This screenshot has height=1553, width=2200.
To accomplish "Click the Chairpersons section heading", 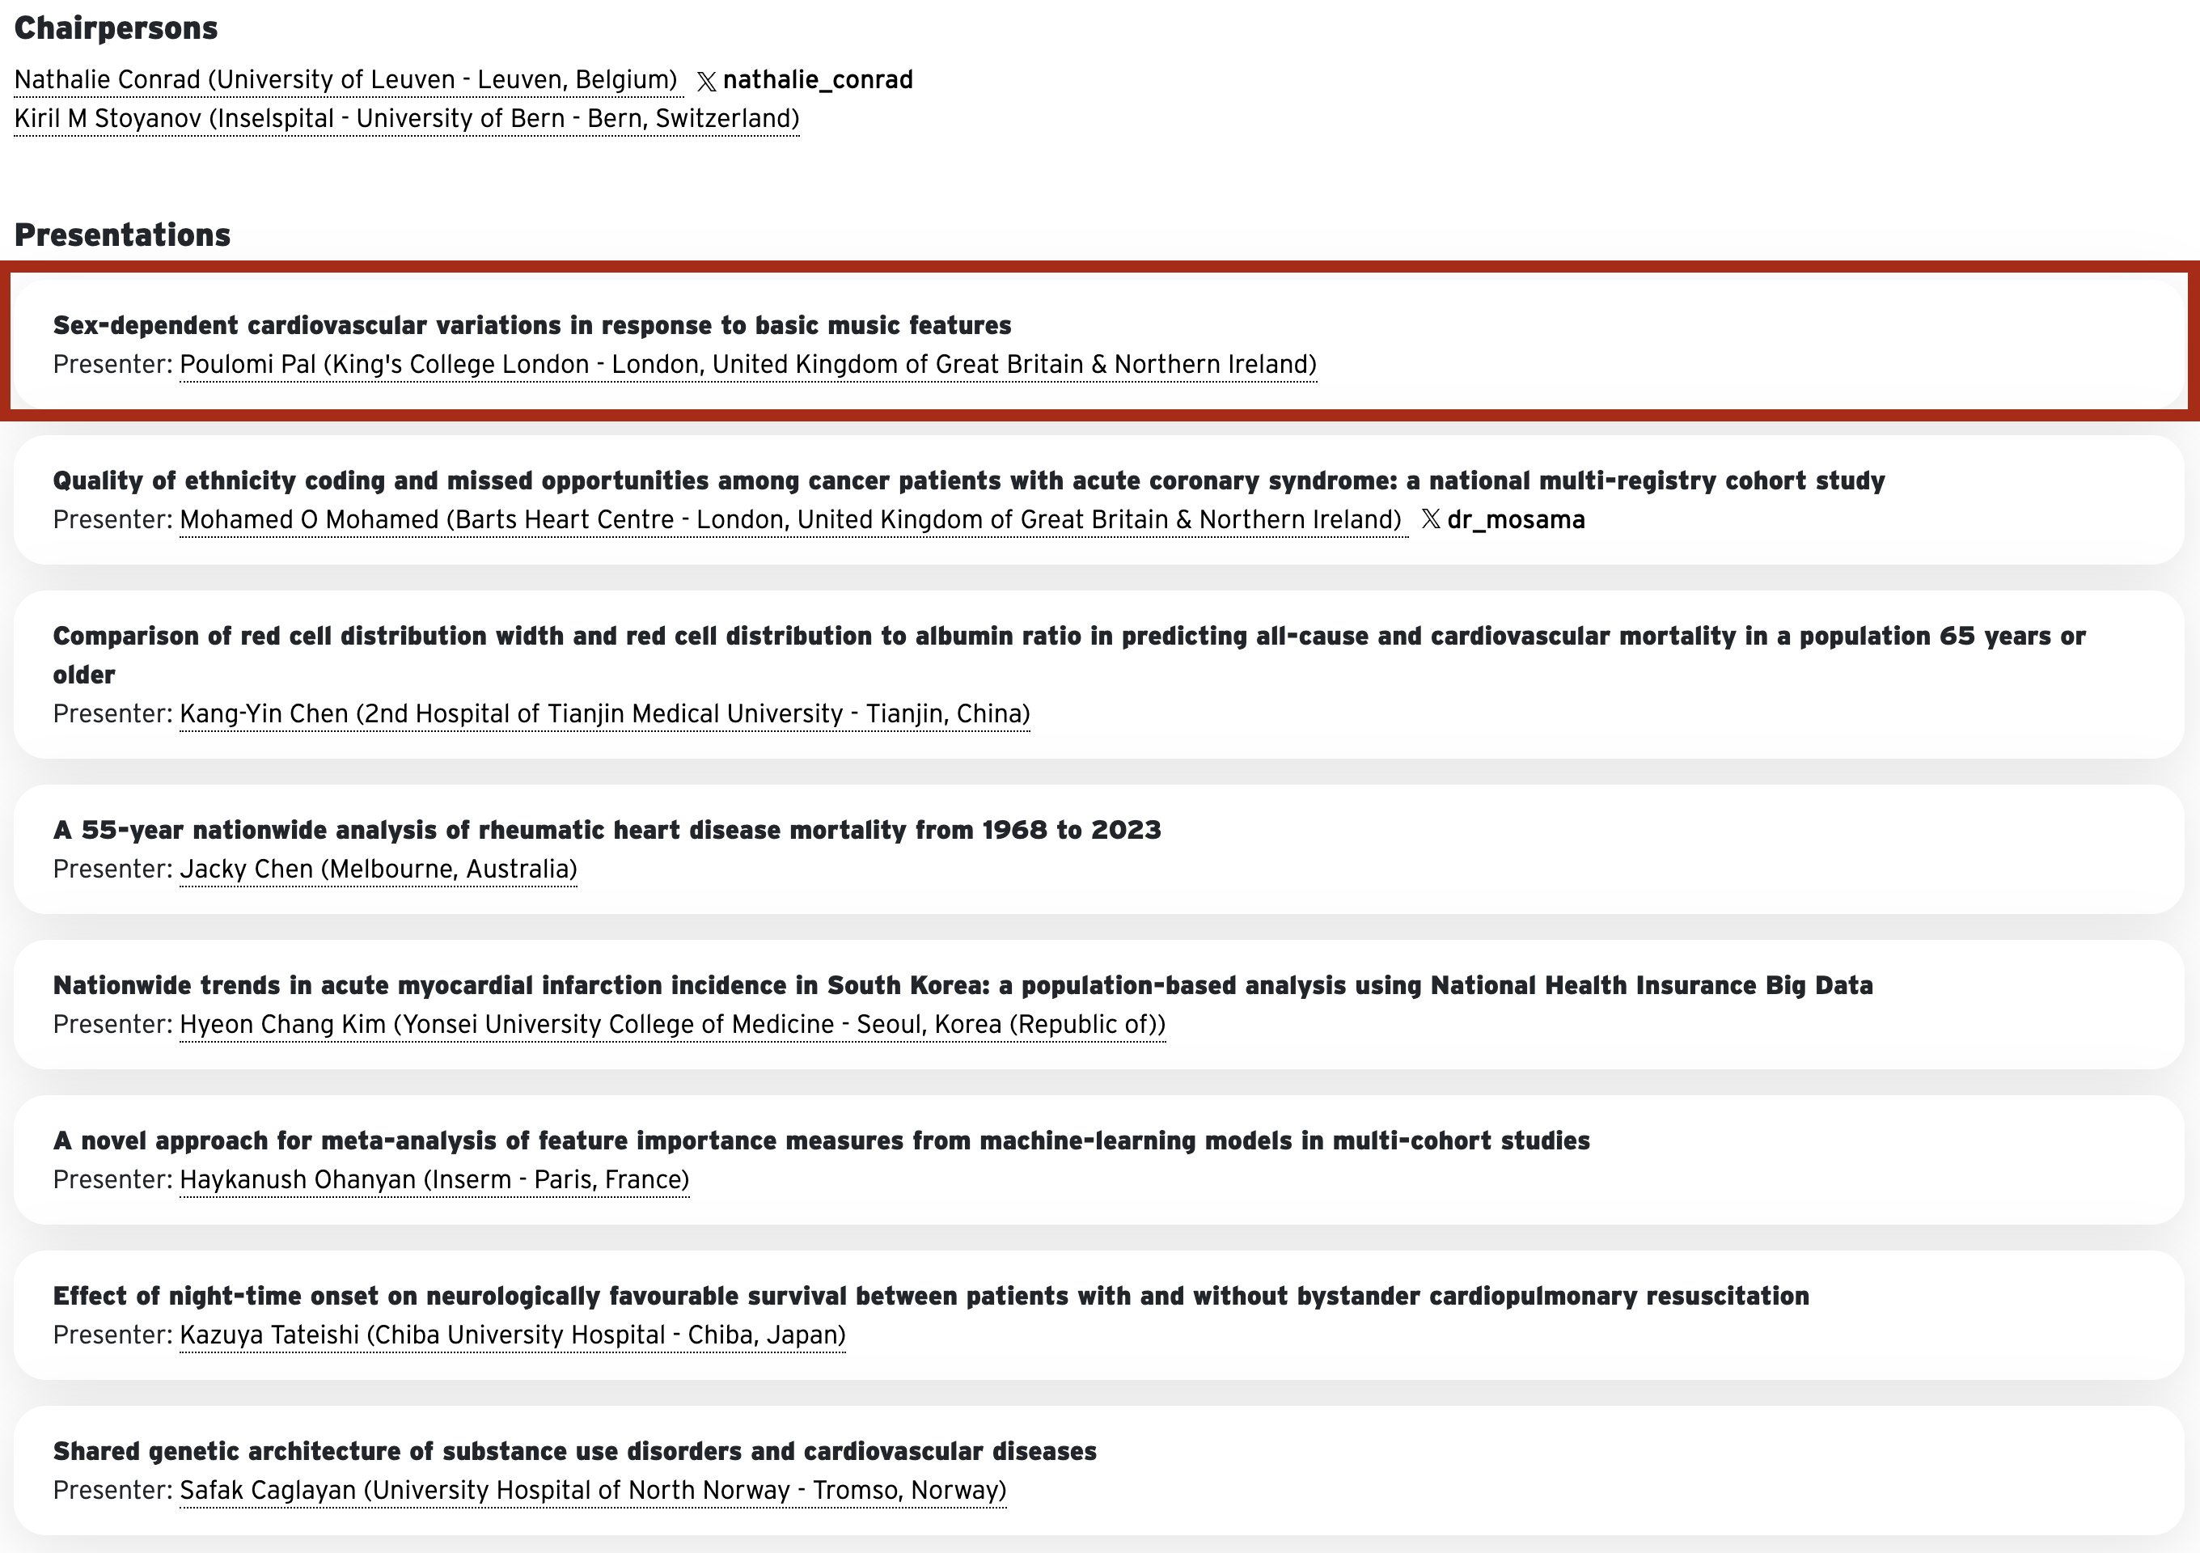I will [116, 28].
